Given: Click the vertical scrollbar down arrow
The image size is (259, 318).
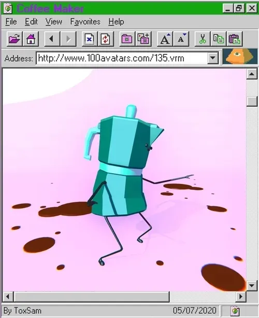Looking at the screenshot, I should coord(252,285).
